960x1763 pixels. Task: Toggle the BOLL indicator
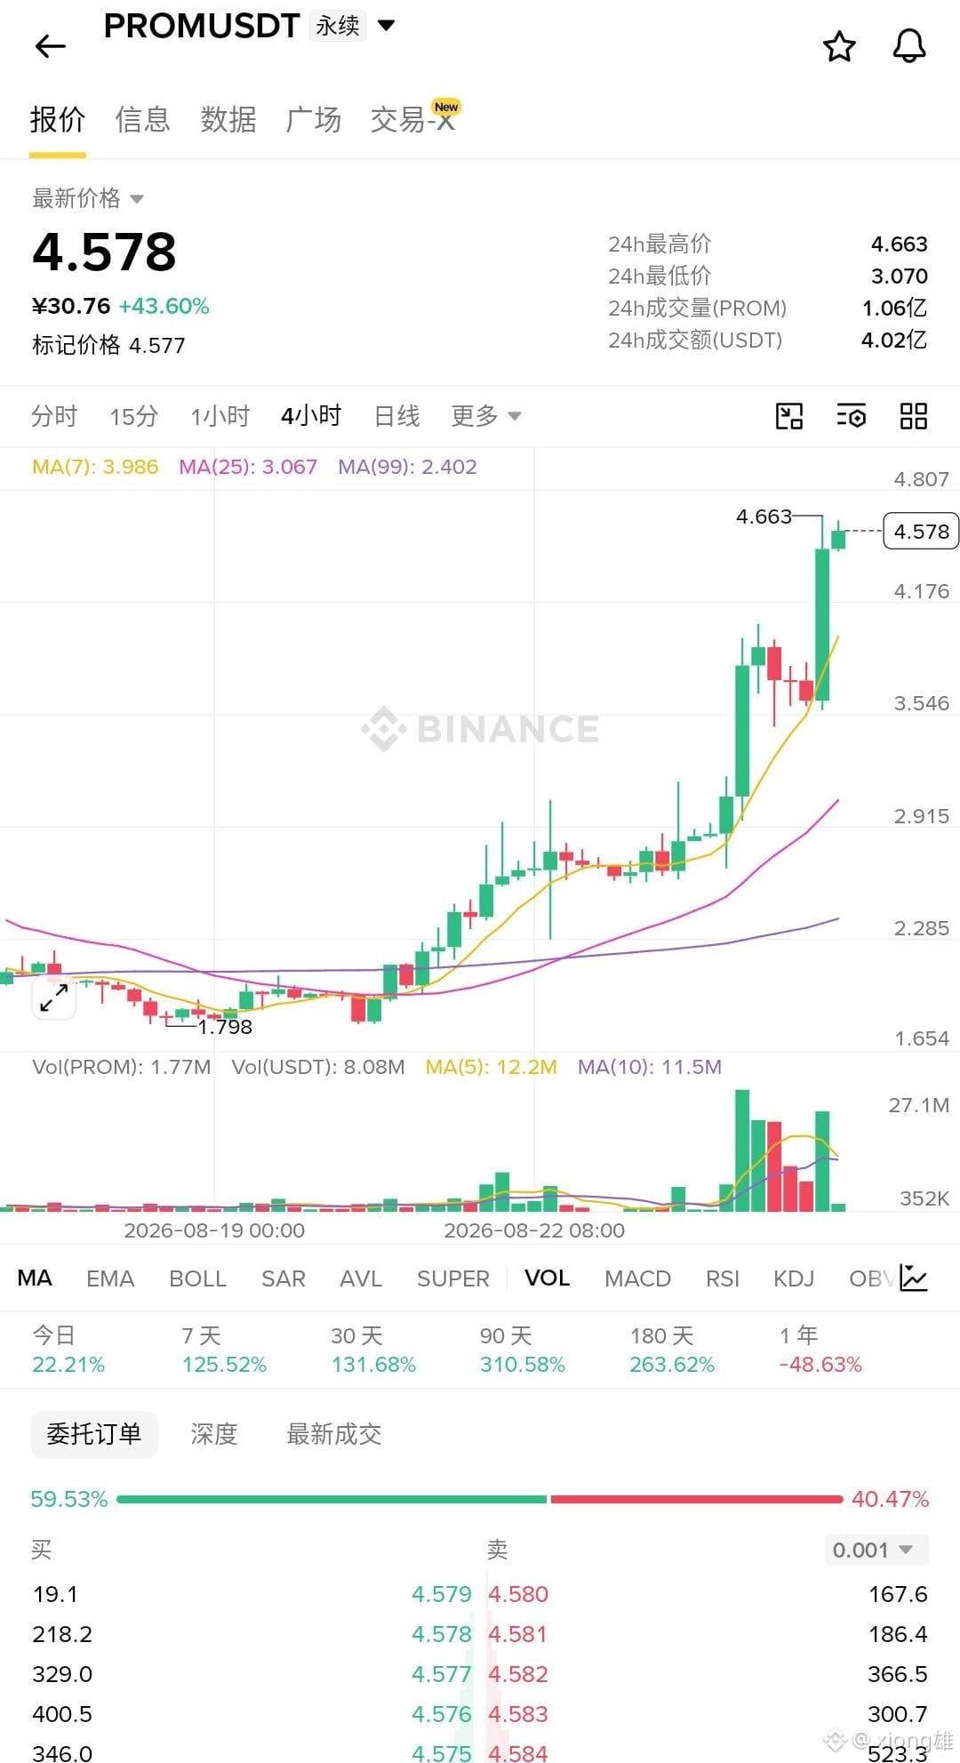point(197,1278)
